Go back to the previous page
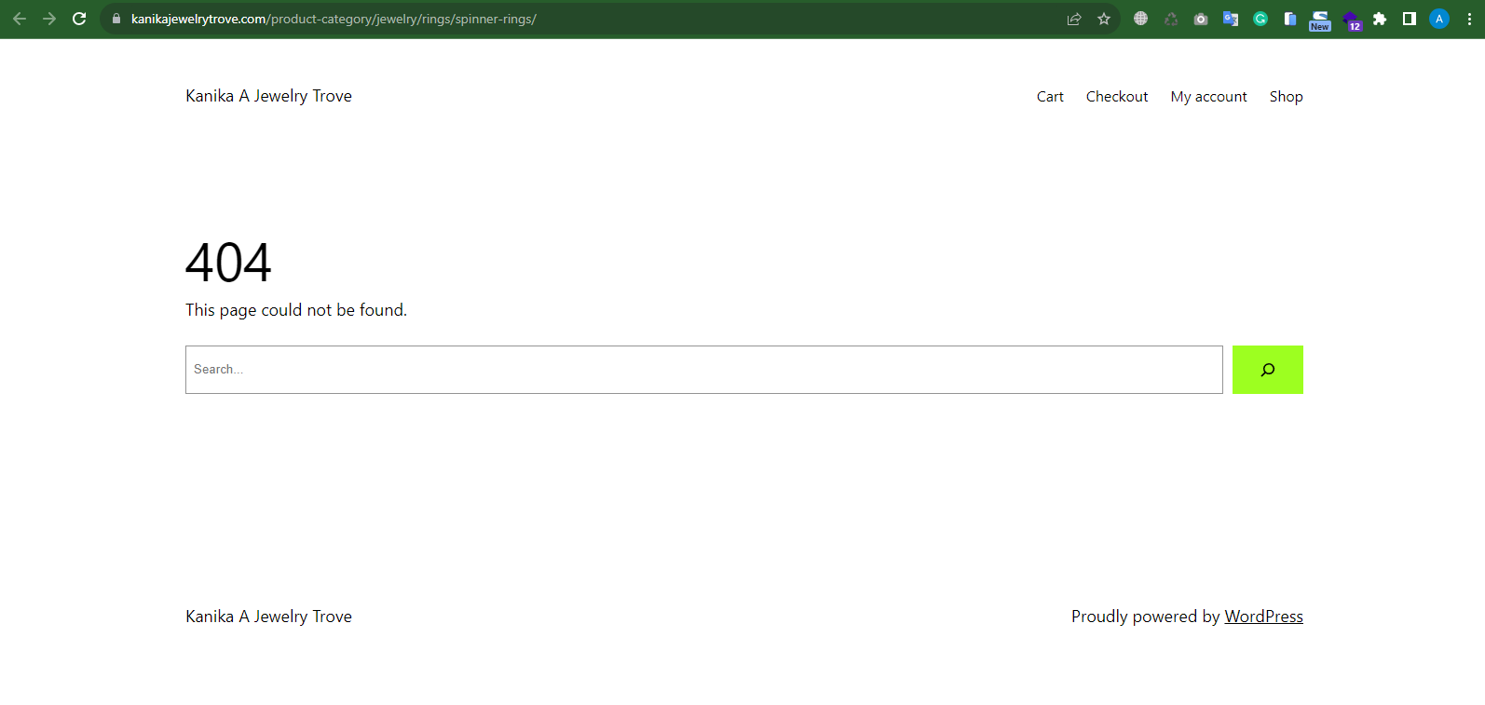 click(20, 19)
